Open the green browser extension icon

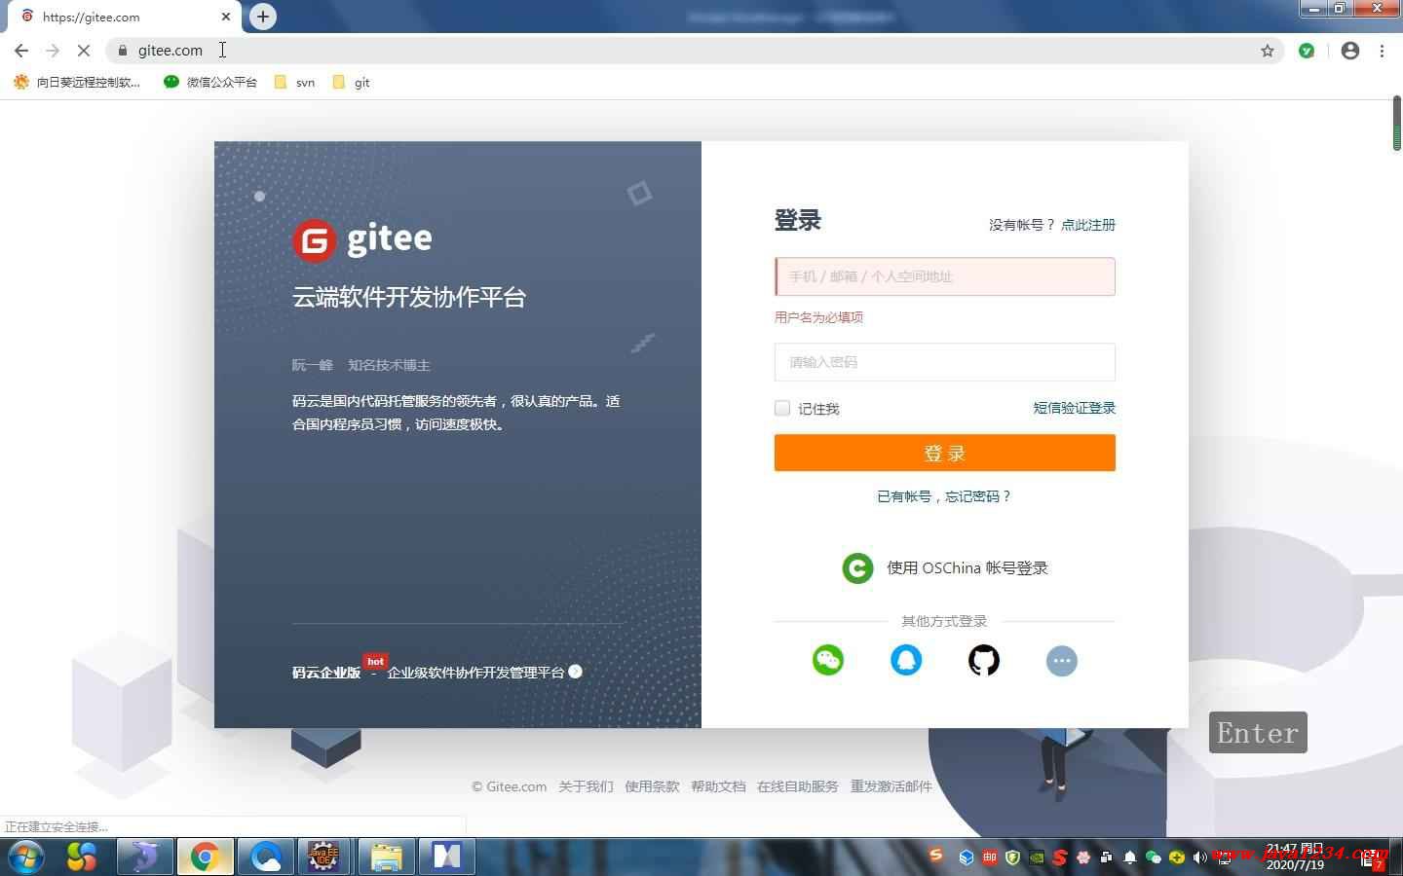(1307, 51)
